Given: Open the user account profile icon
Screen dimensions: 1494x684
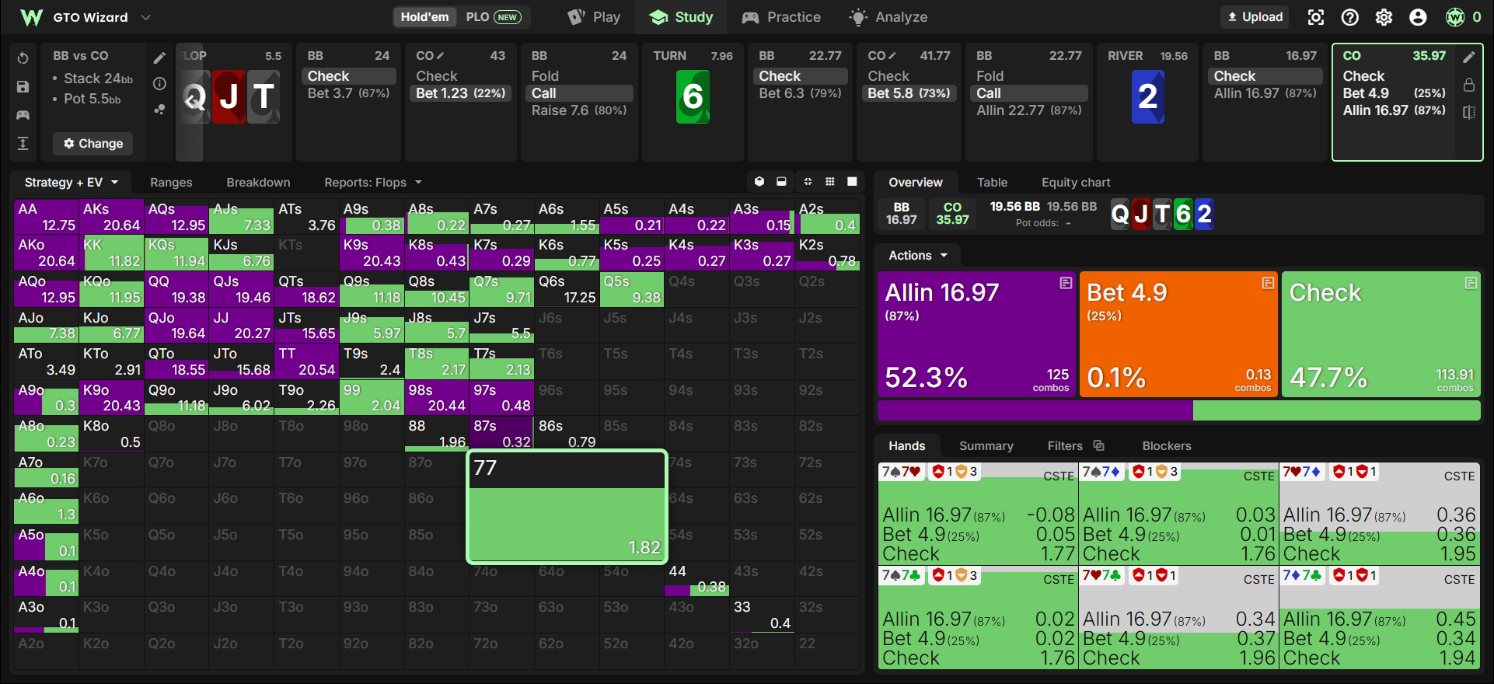Looking at the screenshot, I should pos(1418,17).
